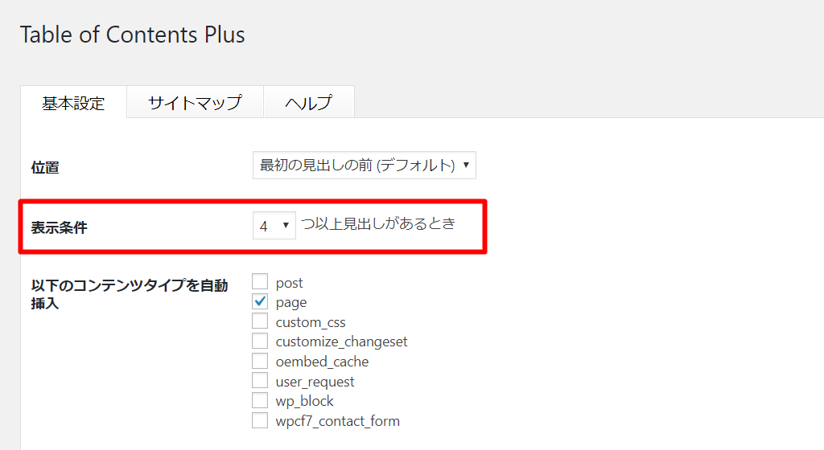Uncheck the page content type checkbox
Image resolution: width=824 pixels, height=450 pixels.
[x=260, y=301]
